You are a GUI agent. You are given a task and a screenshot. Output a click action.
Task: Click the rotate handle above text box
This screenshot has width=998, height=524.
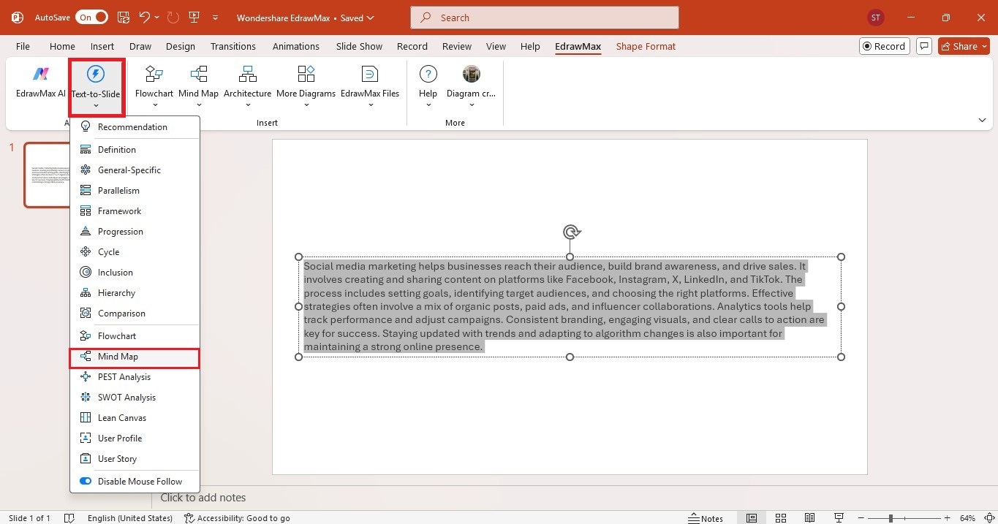point(571,232)
